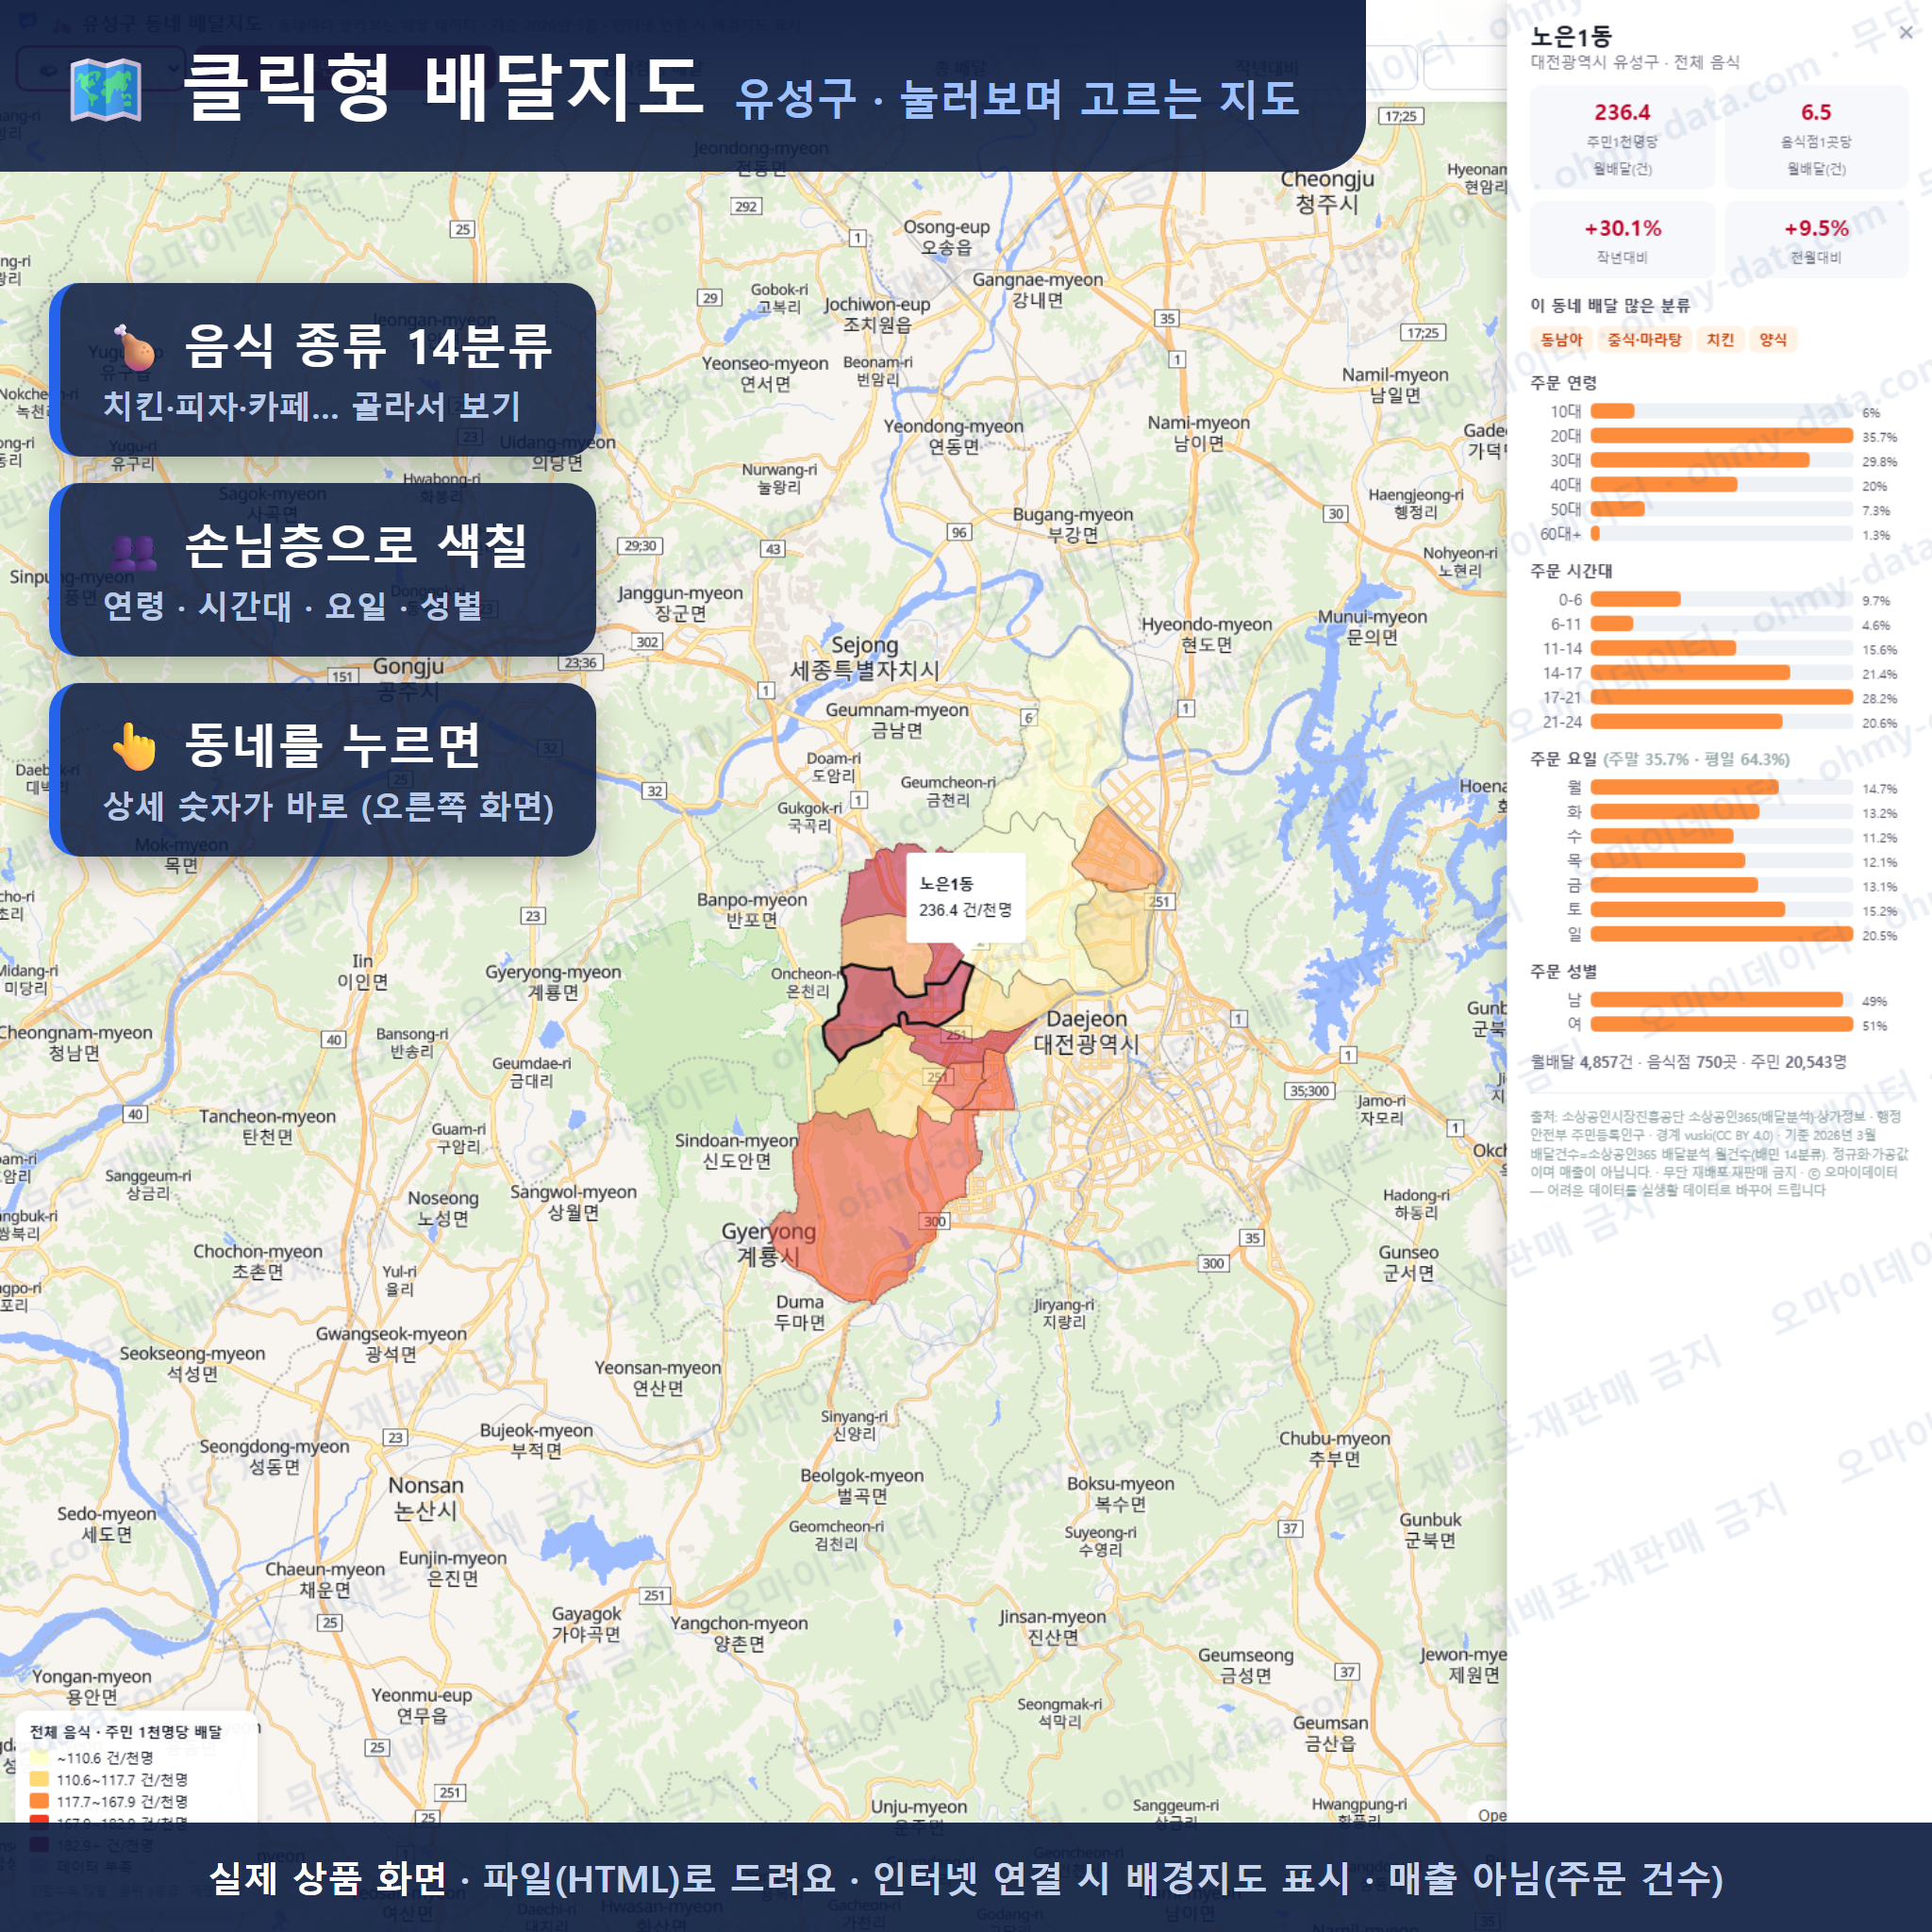The width and height of the screenshot is (1932, 1932).
Task: Click the 110.6~117.7 legend color swatch
Action: point(39,1779)
